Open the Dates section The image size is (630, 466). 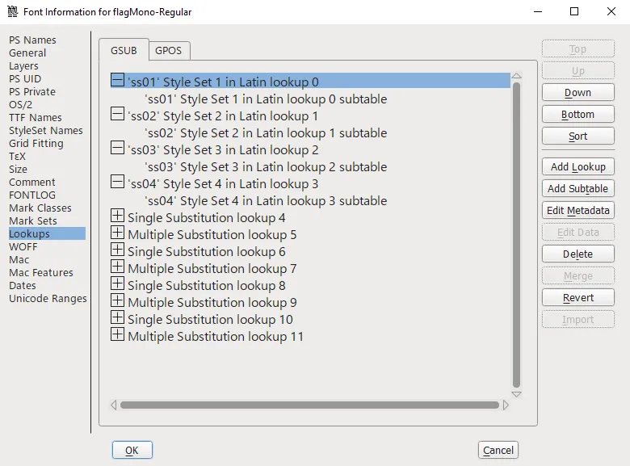23,286
